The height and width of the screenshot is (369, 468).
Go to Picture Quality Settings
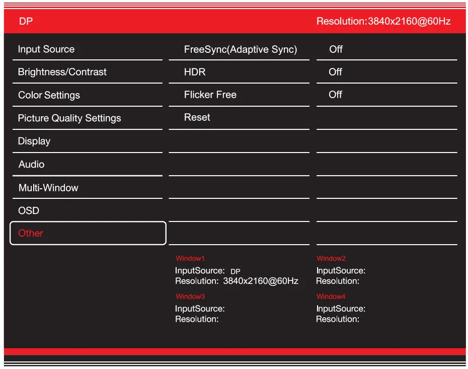coord(88,118)
